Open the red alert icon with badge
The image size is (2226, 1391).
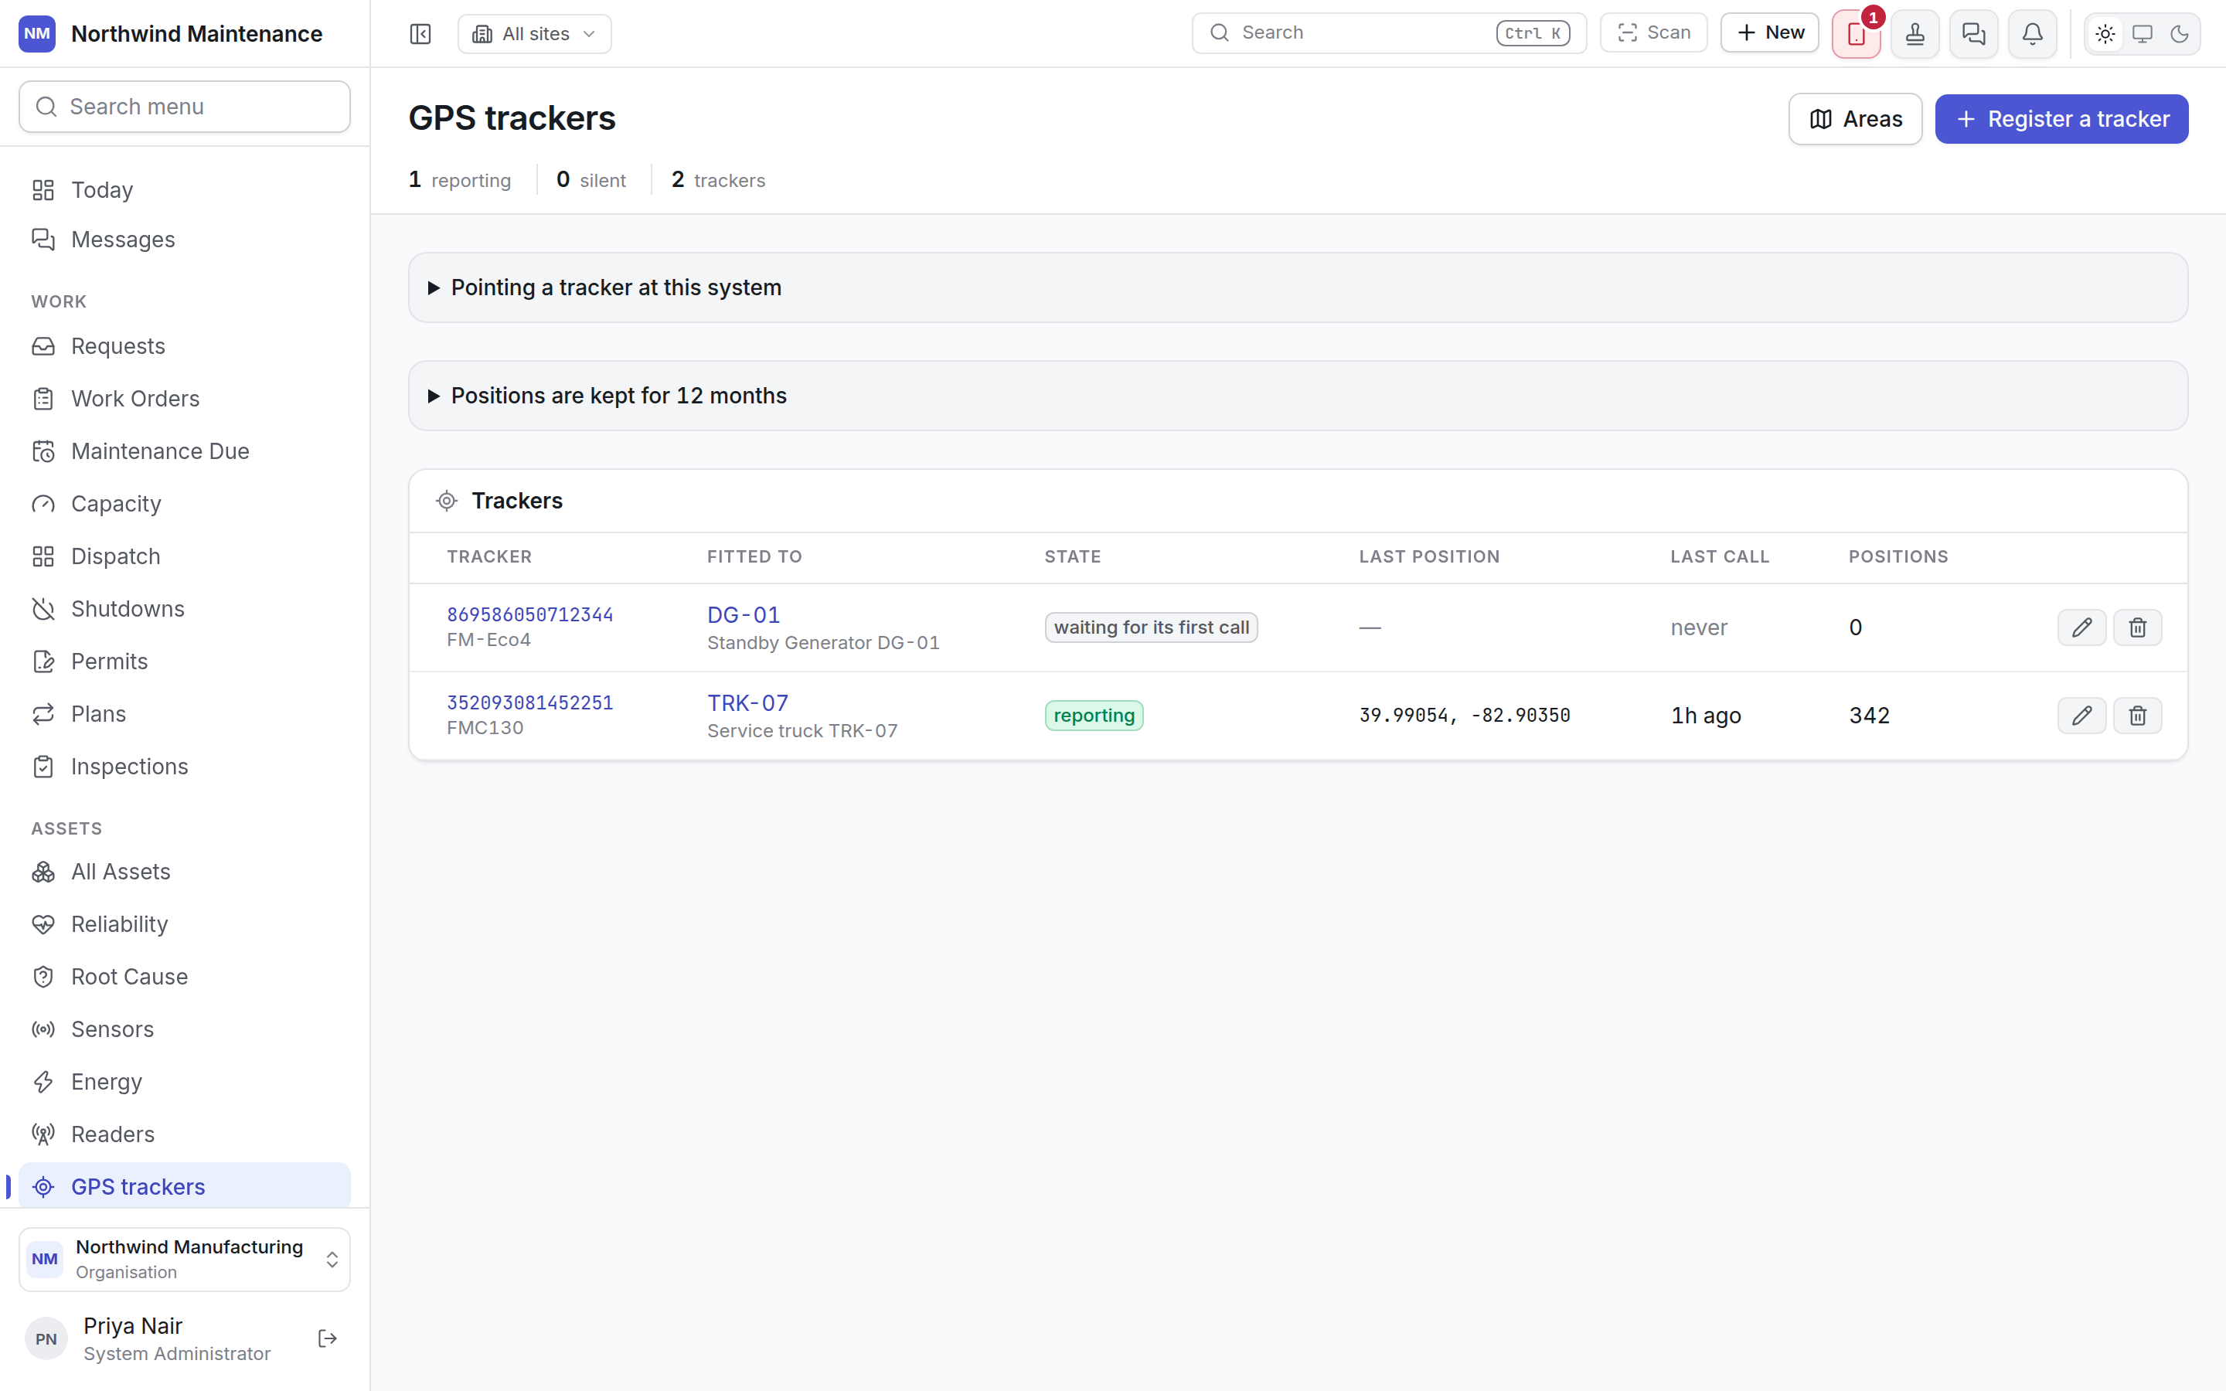(x=1857, y=34)
